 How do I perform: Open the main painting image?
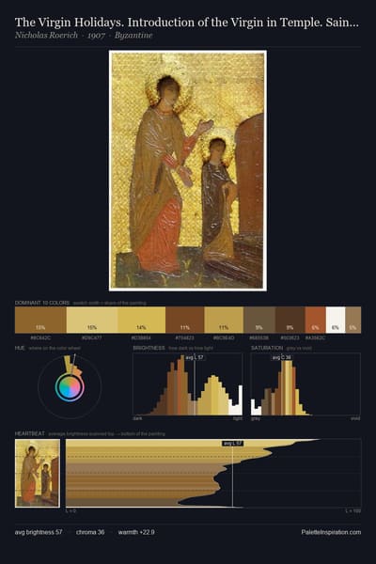tap(188, 170)
